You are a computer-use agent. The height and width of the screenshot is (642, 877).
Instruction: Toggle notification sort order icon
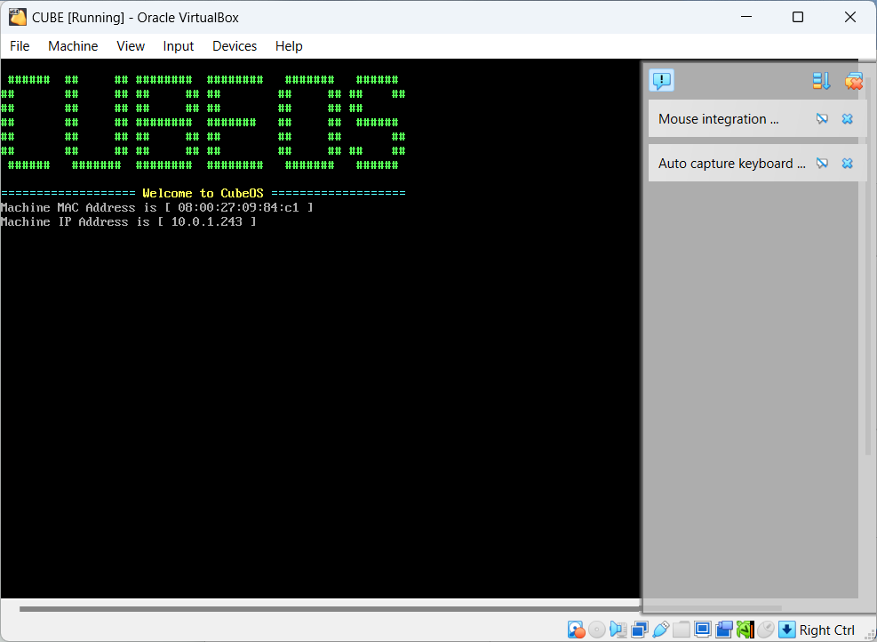click(821, 81)
